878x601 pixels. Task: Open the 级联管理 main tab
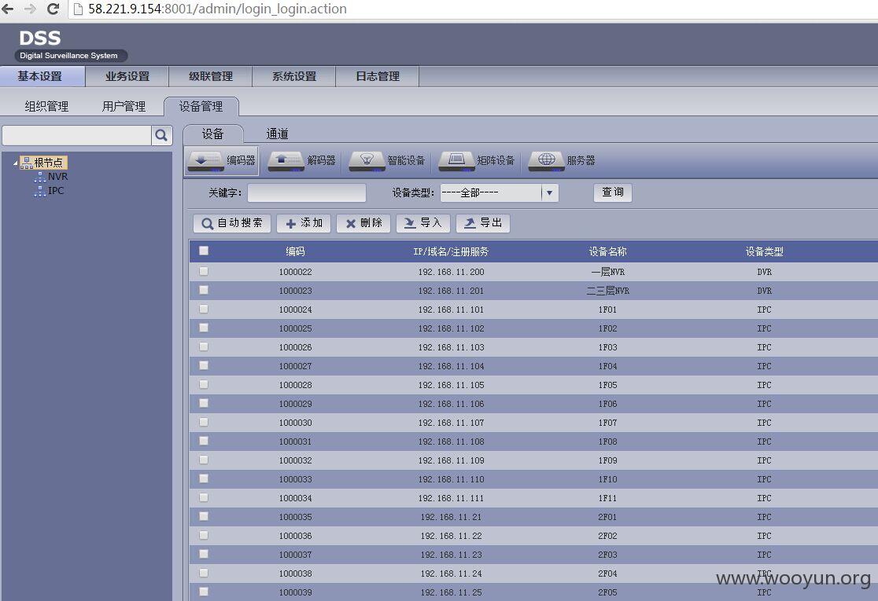pyautogui.click(x=211, y=76)
